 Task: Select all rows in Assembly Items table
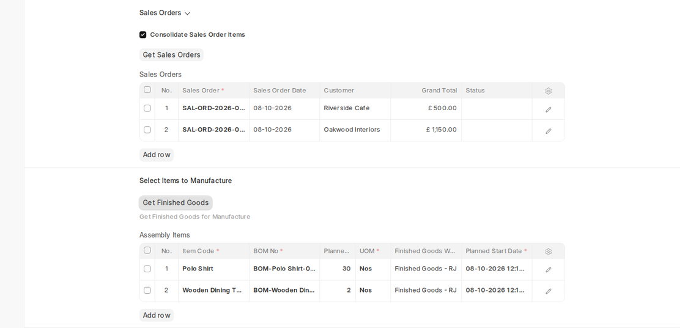click(147, 250)
